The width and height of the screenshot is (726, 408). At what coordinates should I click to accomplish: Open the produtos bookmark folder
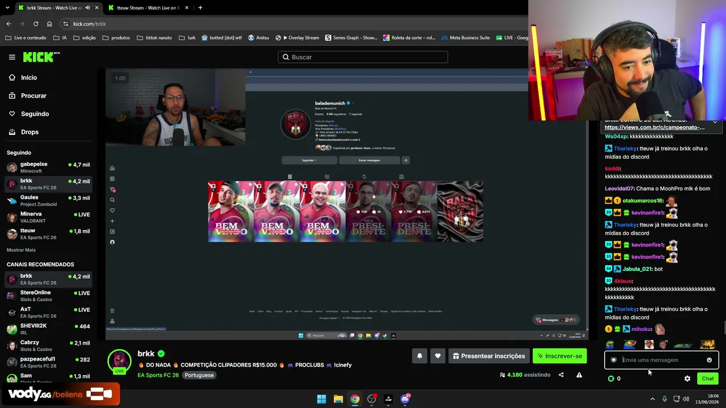tap(116, 38)
